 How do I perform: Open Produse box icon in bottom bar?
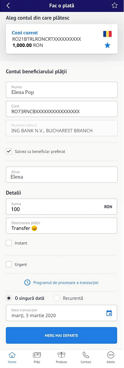(x=61, y=357)
